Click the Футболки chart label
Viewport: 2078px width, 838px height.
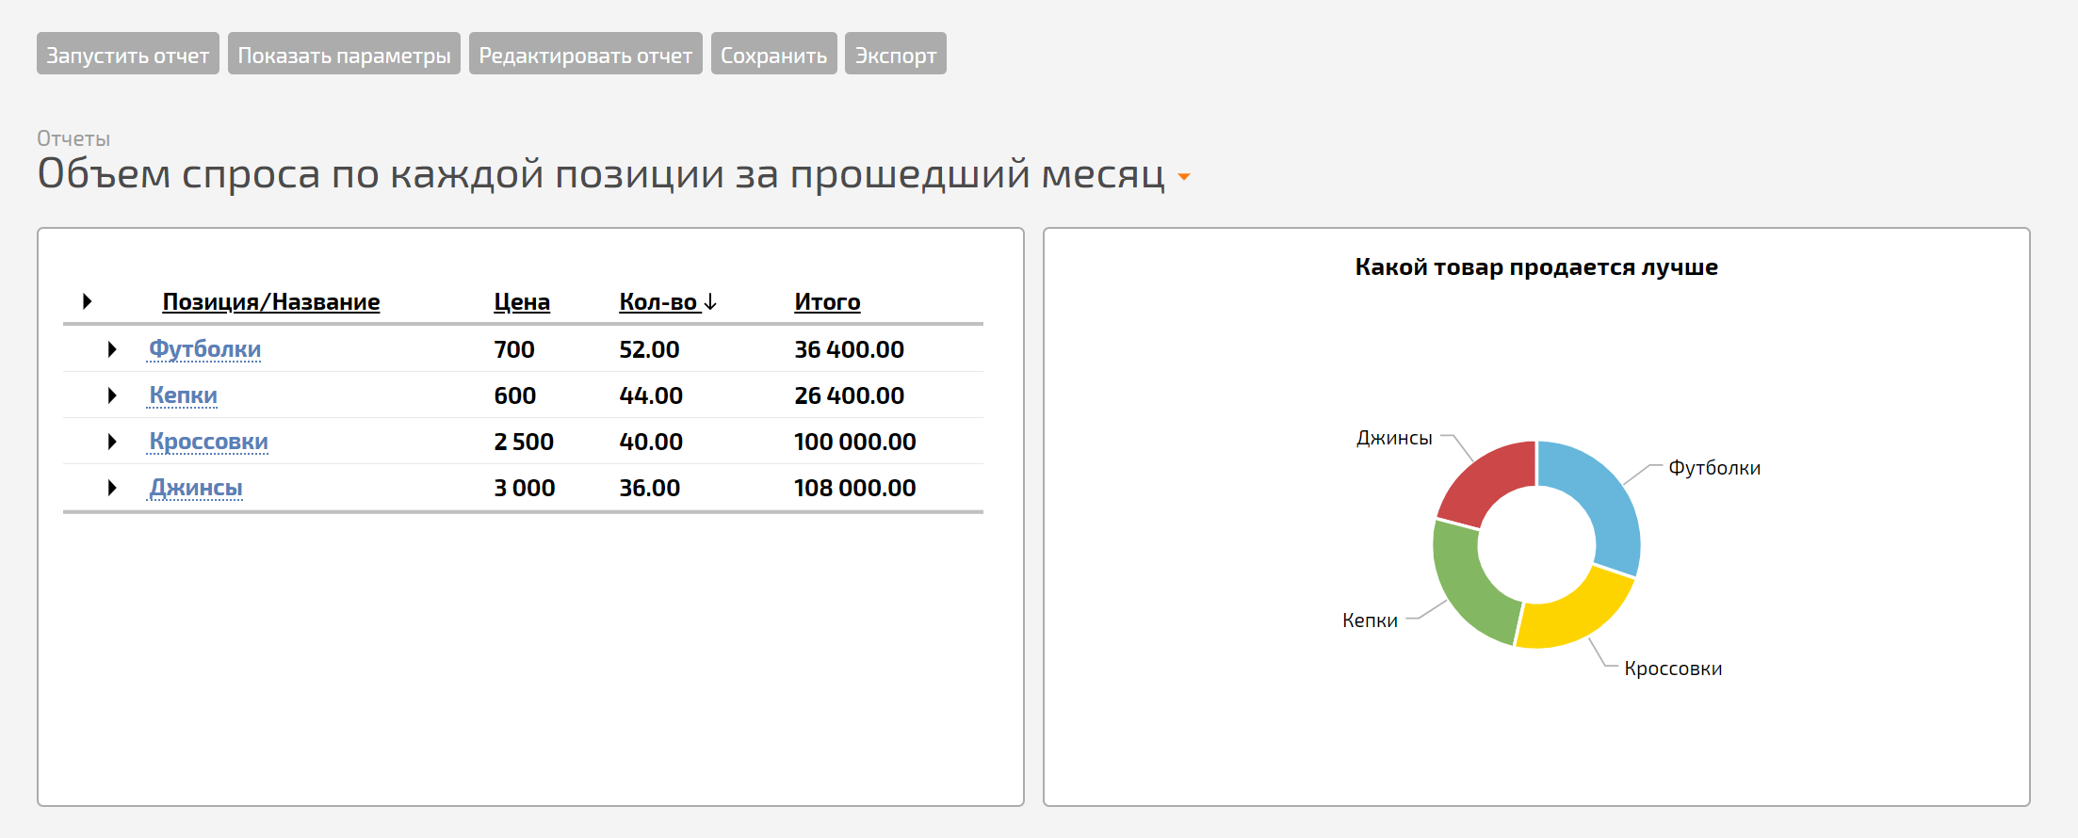tap(1714, 468)
